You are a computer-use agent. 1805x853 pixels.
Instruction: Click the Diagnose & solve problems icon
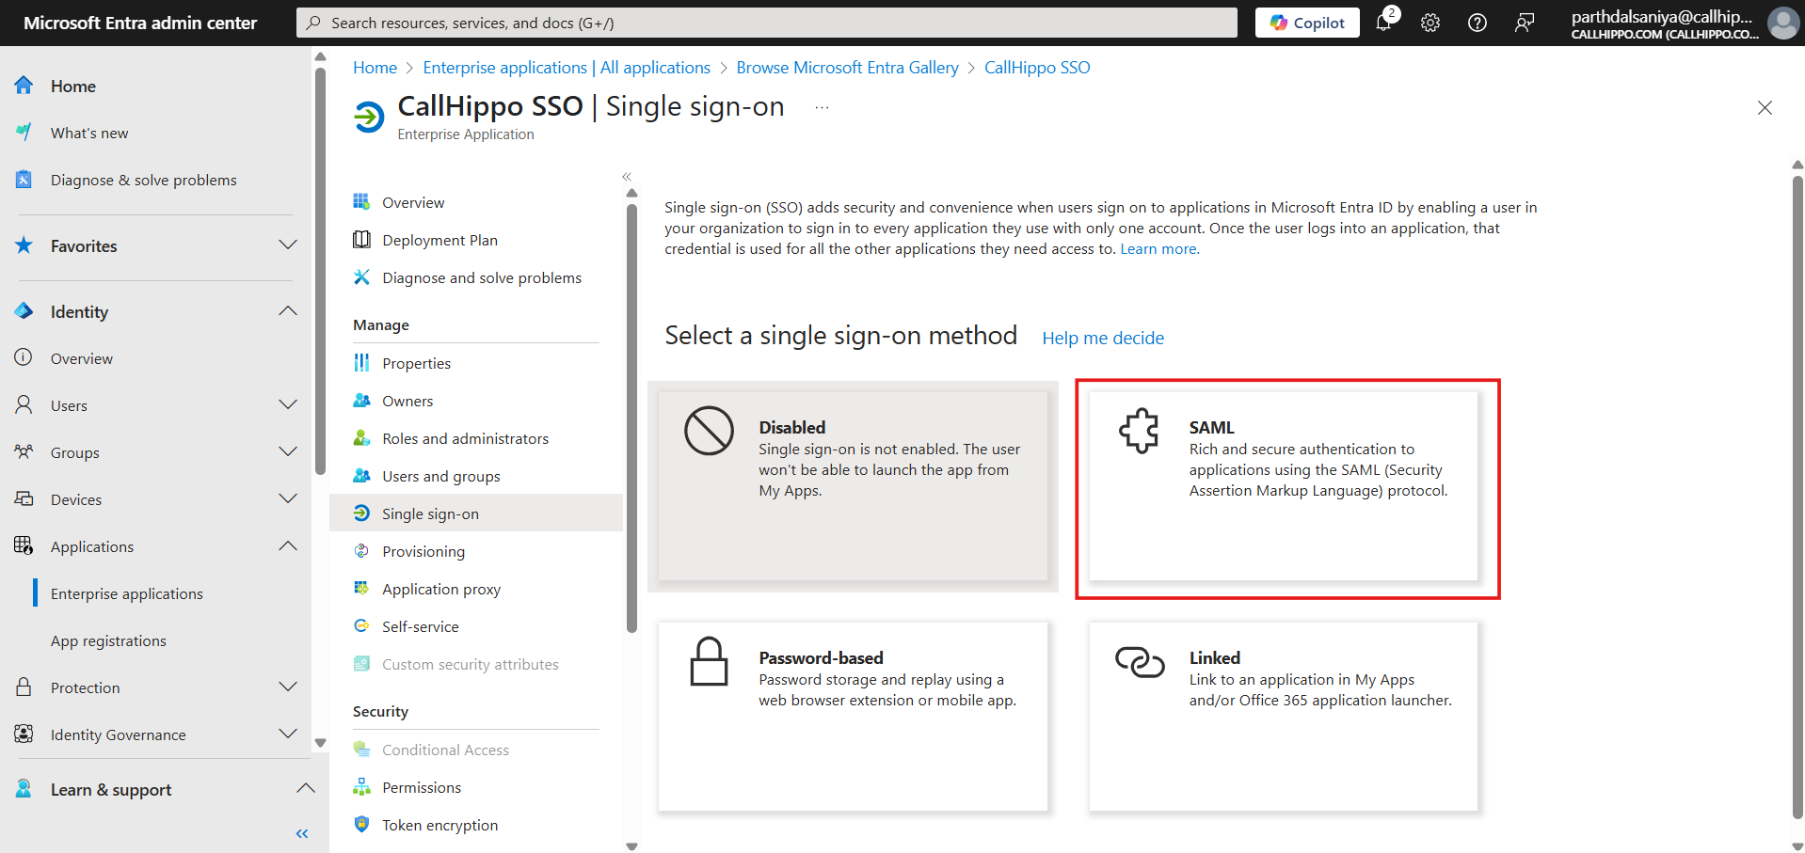click(24, 180)
